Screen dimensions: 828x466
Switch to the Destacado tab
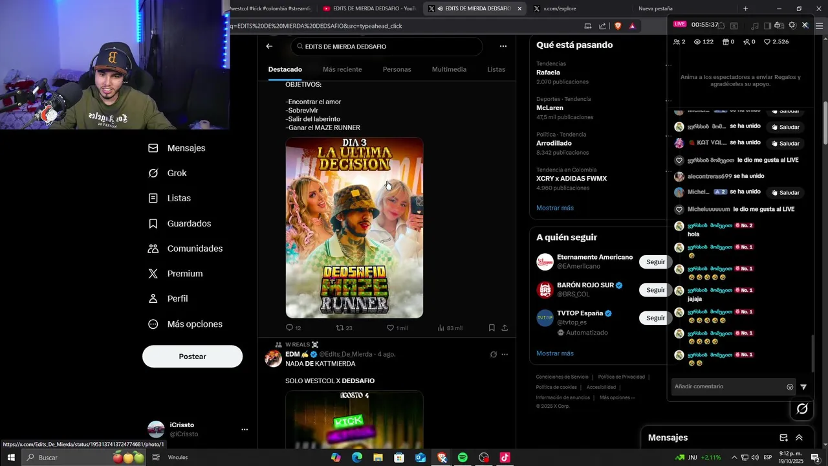(x=285, y=69)
